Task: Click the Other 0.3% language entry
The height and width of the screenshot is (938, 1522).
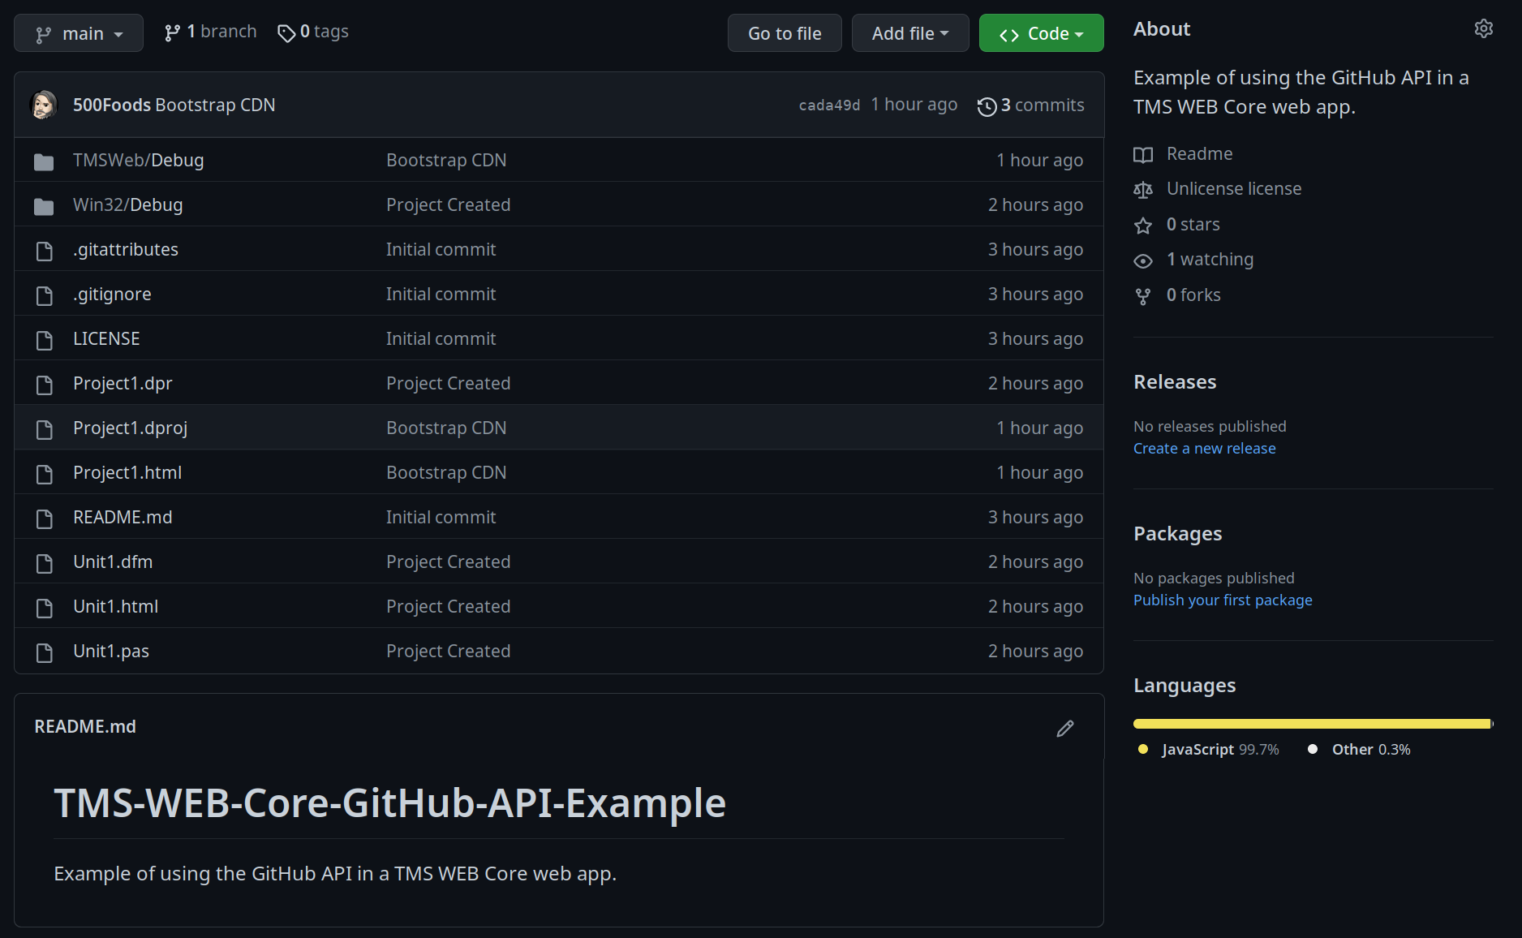Action: coord(1359,749)
